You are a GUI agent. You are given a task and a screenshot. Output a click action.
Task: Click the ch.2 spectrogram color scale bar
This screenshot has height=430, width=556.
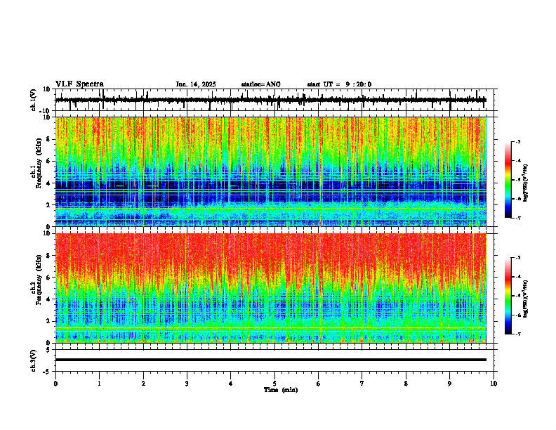pos(508,296)
